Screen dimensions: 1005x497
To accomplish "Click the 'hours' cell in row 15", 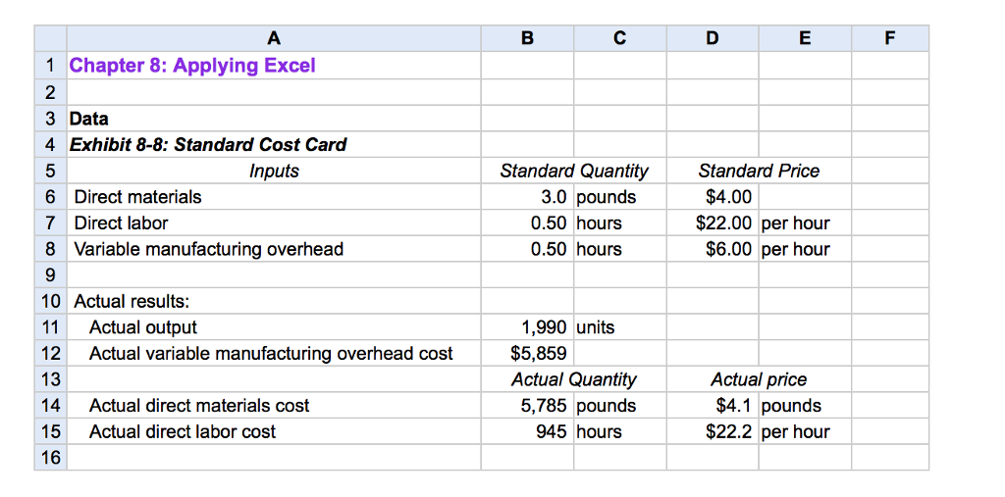I will tap(620, 431).
